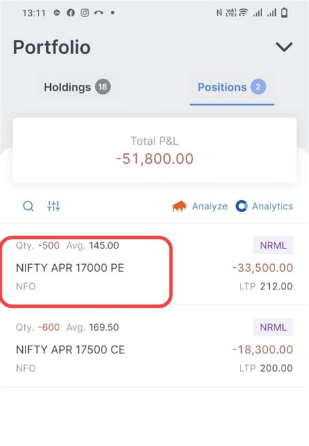Tap the Total P&L card
Image resolution: width=309 pixels, height=446 pixels.
154,151
